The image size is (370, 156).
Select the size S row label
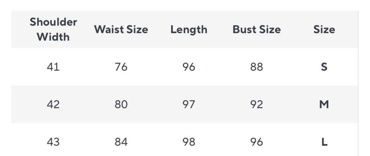[x=324, y=67]
